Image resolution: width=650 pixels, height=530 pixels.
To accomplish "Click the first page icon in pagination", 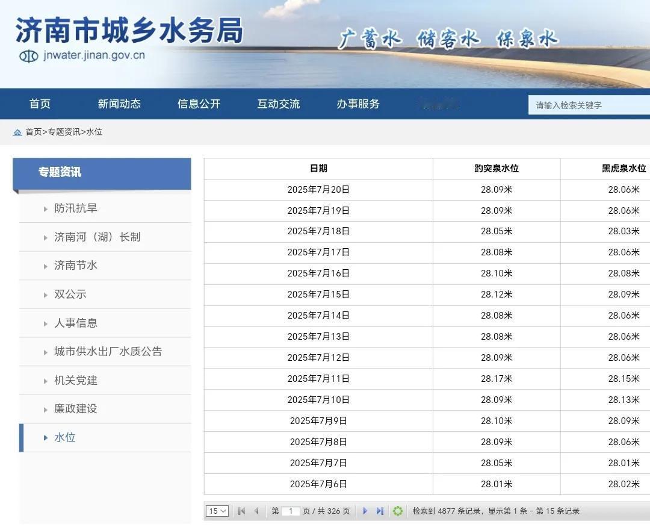I will (x=241, y=510).
